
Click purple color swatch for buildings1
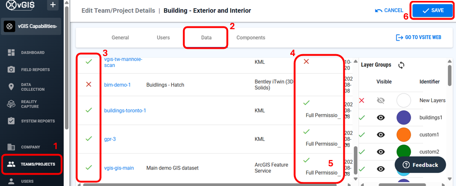404,118
